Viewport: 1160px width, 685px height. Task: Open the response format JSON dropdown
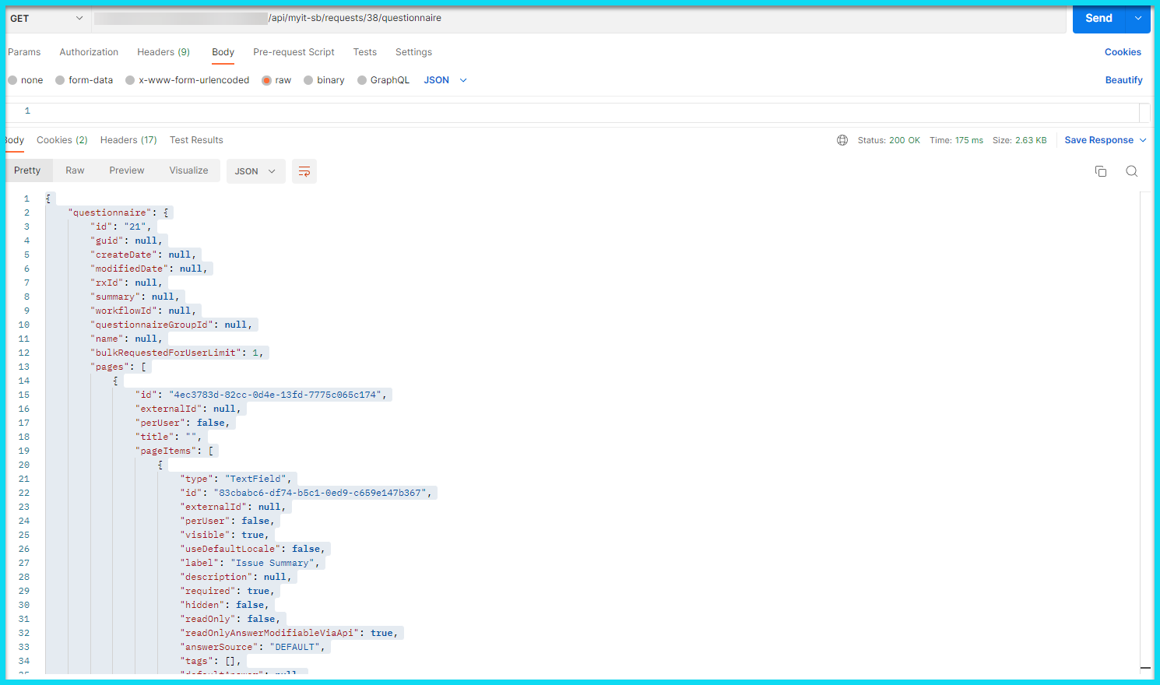click(x=255, y=171)
